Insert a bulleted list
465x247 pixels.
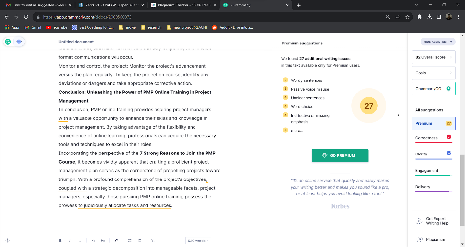click(139, 241)
